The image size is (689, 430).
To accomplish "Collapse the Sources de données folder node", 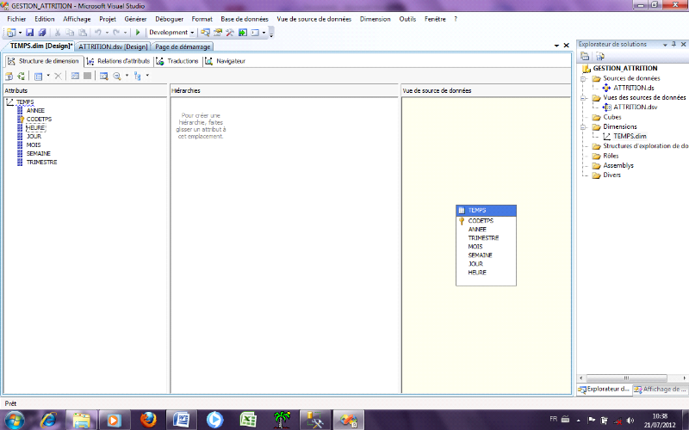I will click(x=583, y=78).
